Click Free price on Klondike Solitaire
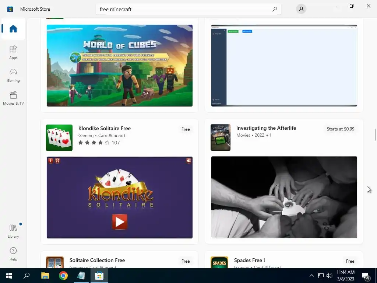Viewport: 377px width, 283px height. click(186, 129)
